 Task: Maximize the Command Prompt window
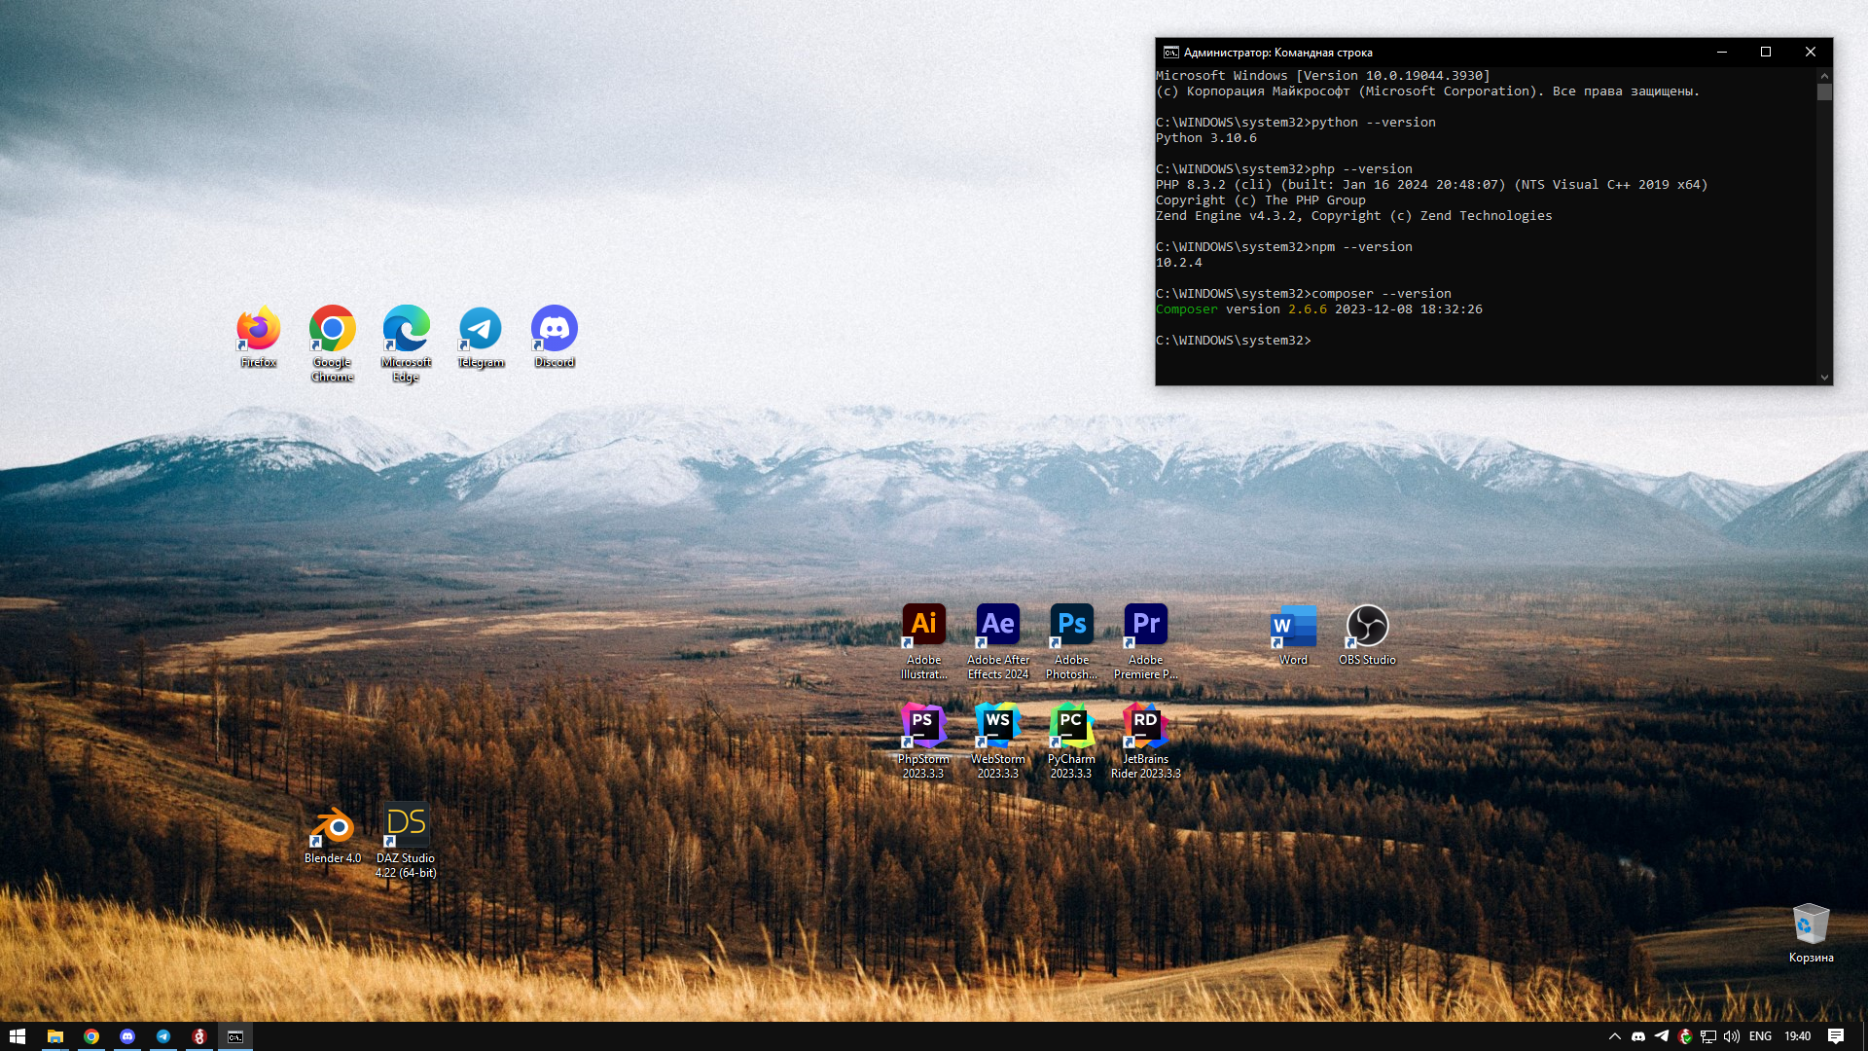[x=1766, y=53]
